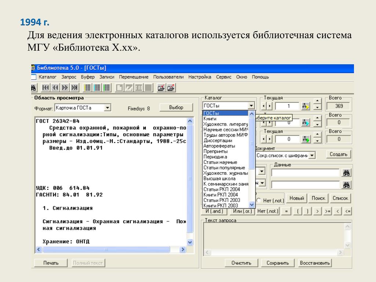Screen dimensions: 376x282
Task: Select the Нет (.not.) radio button
Action: [259, 200]
